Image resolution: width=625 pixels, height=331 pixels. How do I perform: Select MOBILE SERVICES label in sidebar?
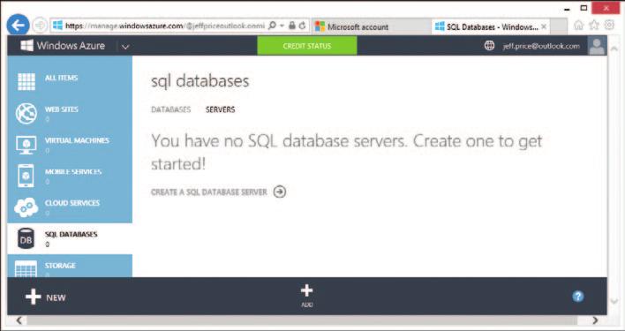[73, 171]
